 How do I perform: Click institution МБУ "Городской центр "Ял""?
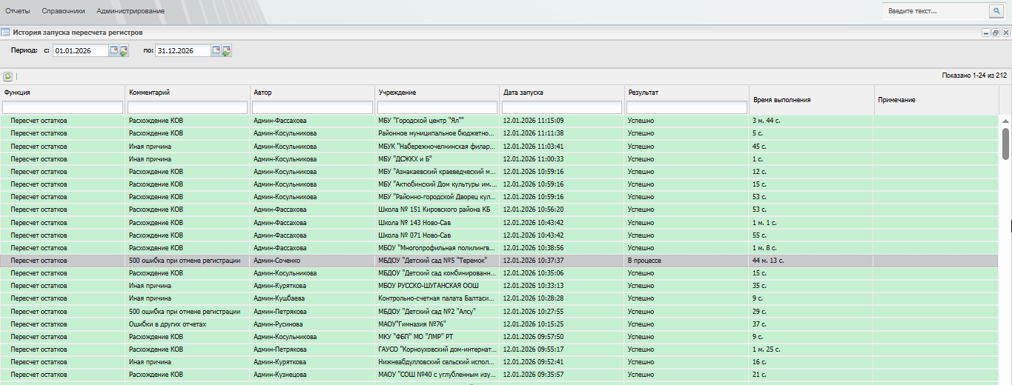click(421, 120)
